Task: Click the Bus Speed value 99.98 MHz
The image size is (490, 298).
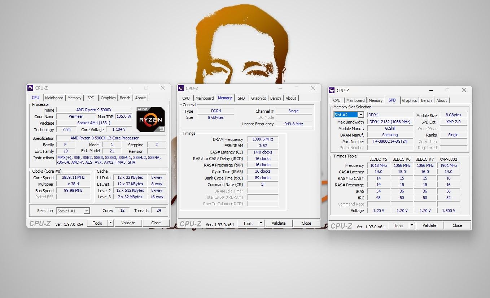Action: coord(73,190)
